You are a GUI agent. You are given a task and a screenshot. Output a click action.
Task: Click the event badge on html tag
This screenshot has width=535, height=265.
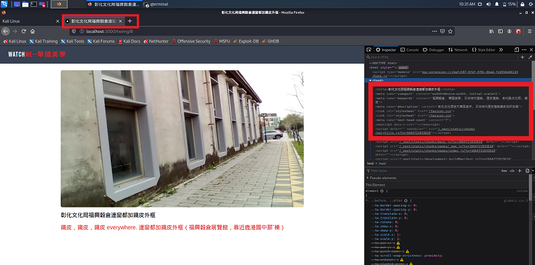pos(403,68)
